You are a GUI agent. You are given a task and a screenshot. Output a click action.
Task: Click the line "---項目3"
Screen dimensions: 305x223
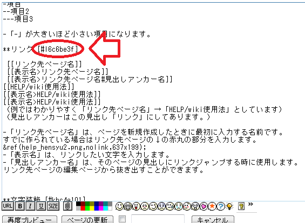pyautogui.click(x=18, y=19)
